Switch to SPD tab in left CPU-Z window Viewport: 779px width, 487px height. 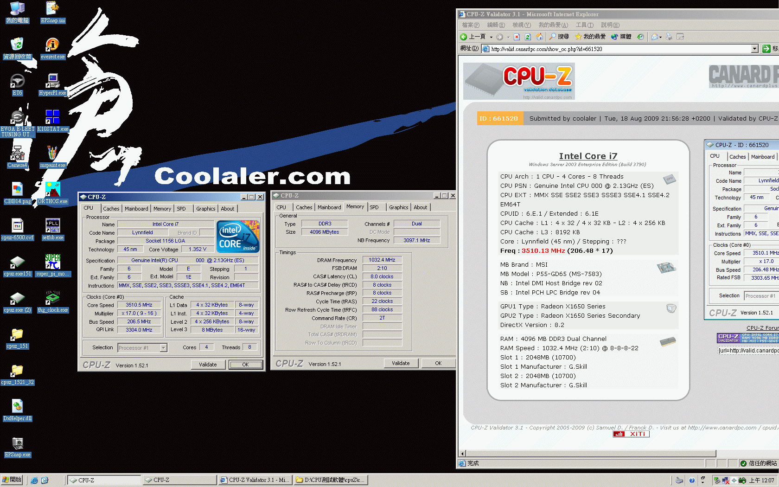click(181, 209)
